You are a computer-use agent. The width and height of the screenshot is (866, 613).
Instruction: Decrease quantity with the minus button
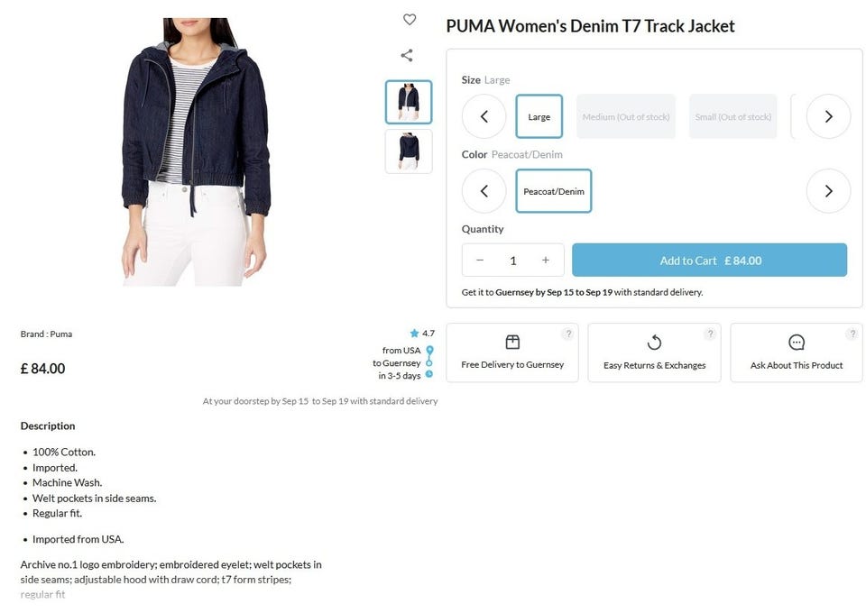480,260
